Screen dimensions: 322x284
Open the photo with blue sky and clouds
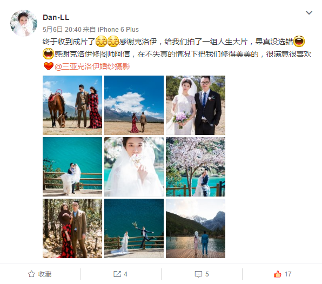click(134, 105)
